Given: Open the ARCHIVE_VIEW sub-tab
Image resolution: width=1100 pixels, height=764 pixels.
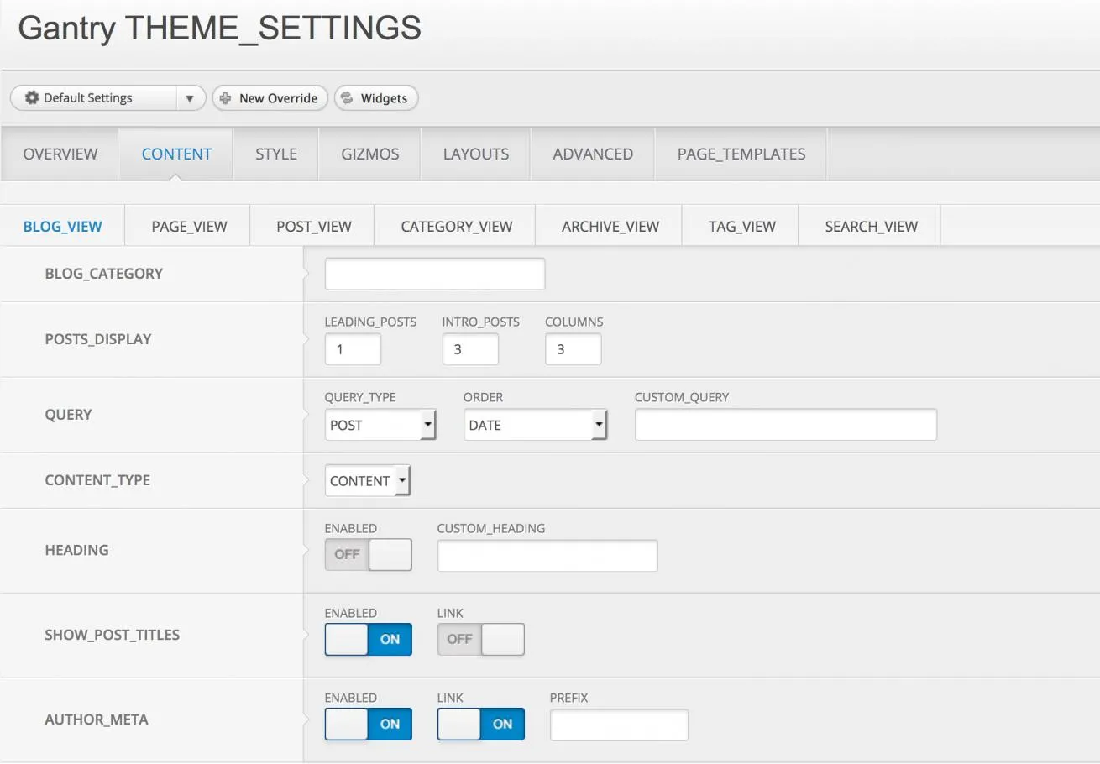Looking at the screenshot, I should pyautogui.click(x=610, y=226).
